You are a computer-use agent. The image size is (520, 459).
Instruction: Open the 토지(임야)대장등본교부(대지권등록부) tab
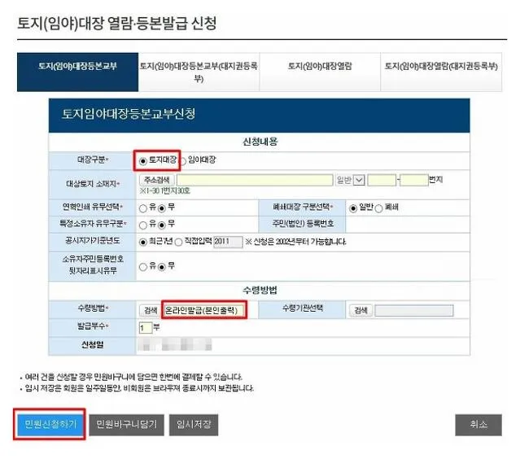click(199, 72)
